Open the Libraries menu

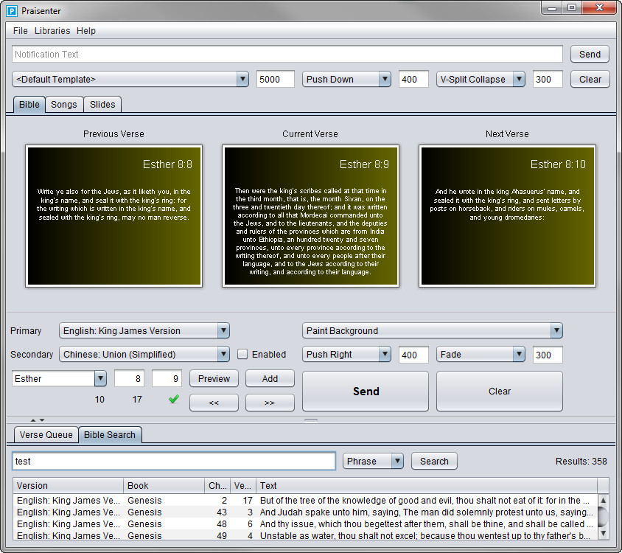click(52, 31)
